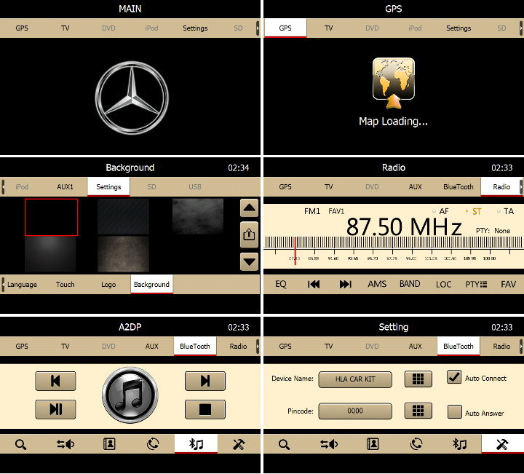524x474 pixels.
Task: Expand GPS screen tab bar with right arrow
Action: 521,28
